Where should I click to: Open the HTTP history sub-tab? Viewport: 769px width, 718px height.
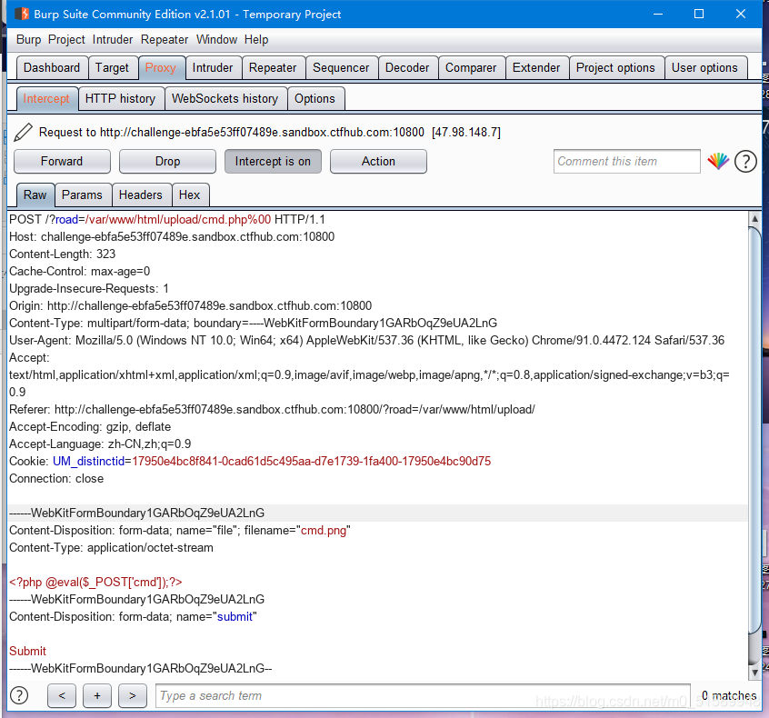click(120, 98)
